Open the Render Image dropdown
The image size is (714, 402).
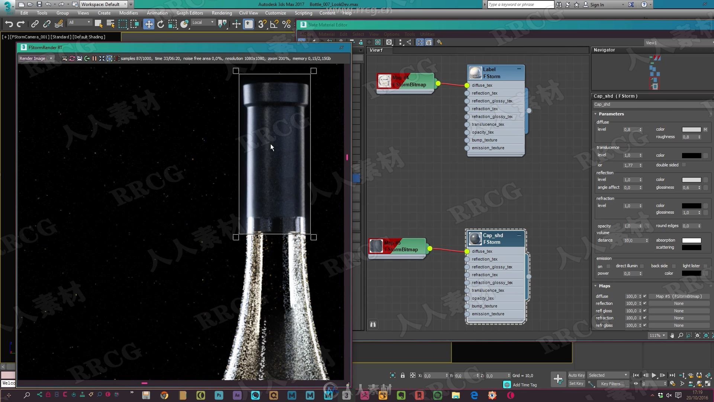(x=36, y=58)
